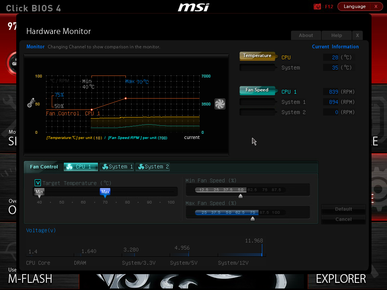
Task: Click the 40°C point on fan curve
Action: pyautogui.click(x=92, y=110)
